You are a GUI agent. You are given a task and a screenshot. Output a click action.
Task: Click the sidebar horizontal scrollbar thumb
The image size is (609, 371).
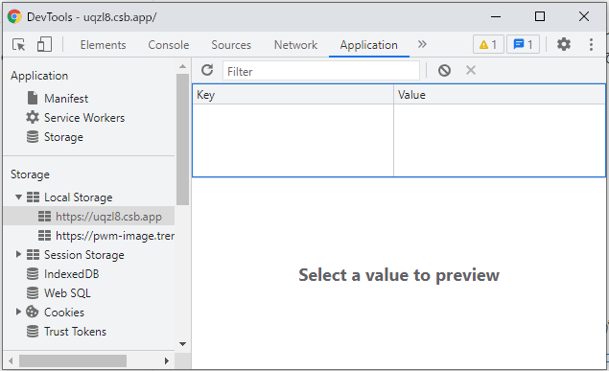73,360
